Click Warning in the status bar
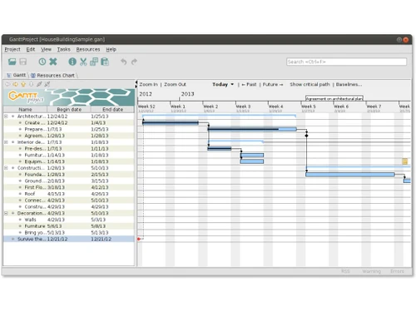Viewport: 416px width, 312px height. tap(371, 271)
